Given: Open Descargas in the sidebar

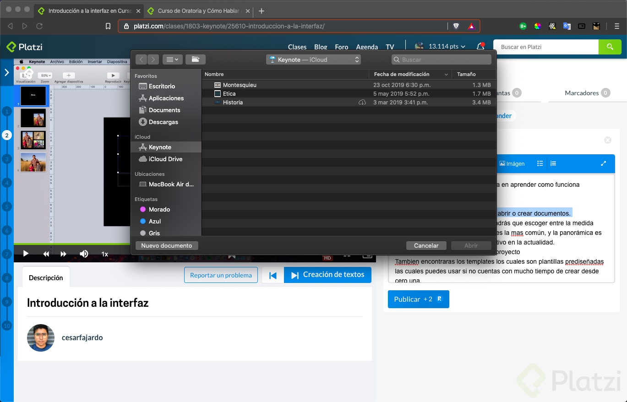Looking at the screenshot, I should pyautogui.click(x=164, y=122).
